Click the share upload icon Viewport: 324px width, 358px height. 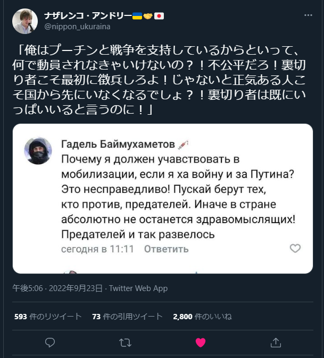coord(276,343)
